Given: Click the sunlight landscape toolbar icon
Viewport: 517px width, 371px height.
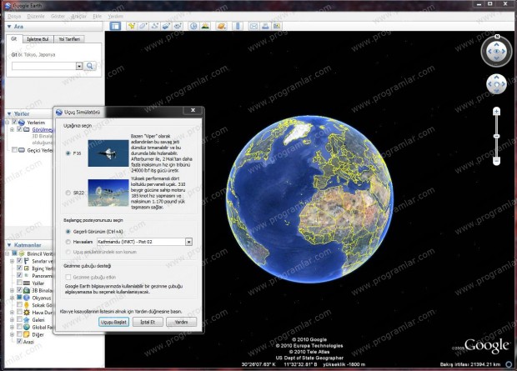Looking at the screenshot, I should click(x=205, y=26).
